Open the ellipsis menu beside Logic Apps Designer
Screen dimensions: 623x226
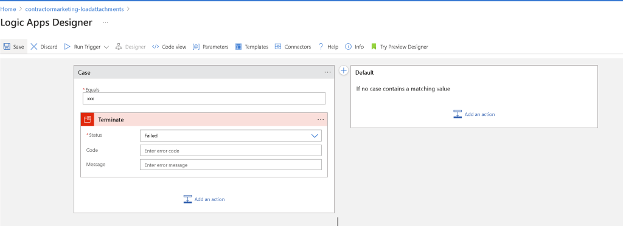tap(105, 22)
